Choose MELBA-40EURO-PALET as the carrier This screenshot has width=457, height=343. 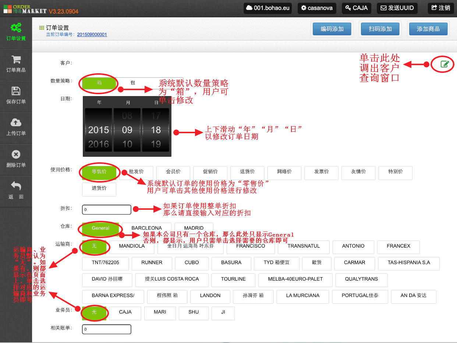tap(295, 280)
